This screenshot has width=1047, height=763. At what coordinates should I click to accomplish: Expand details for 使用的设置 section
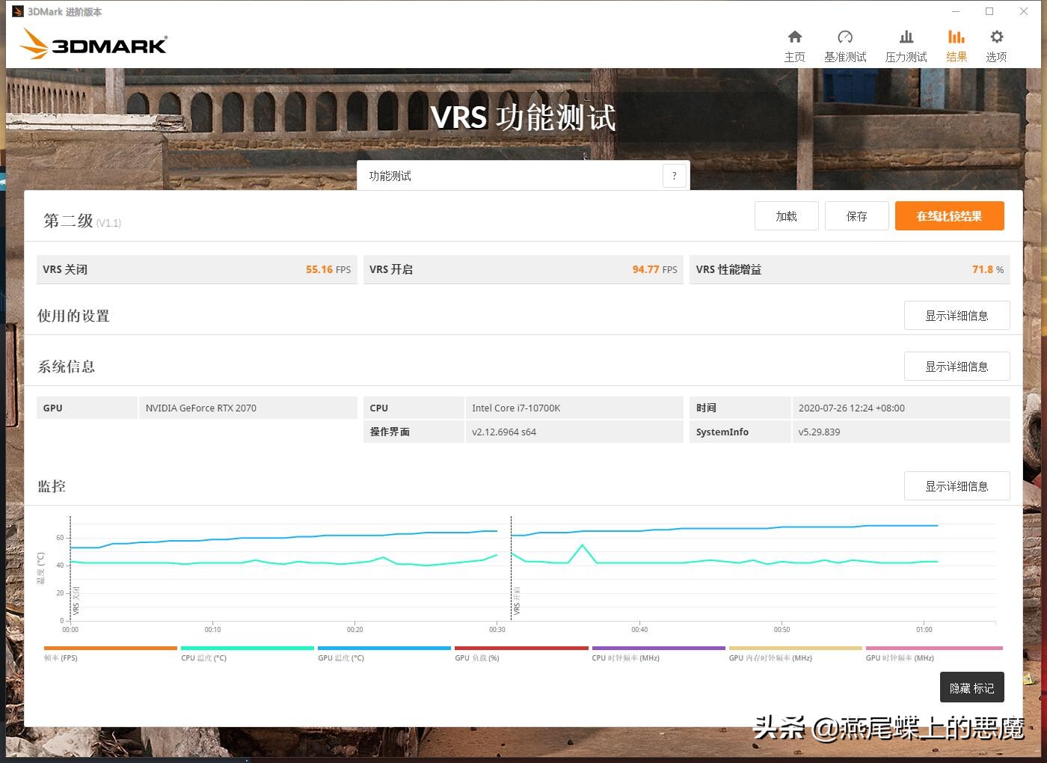coord(957,315)
